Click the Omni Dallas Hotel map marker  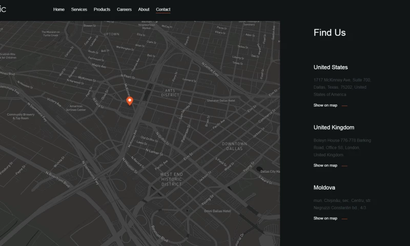(217, 211)
